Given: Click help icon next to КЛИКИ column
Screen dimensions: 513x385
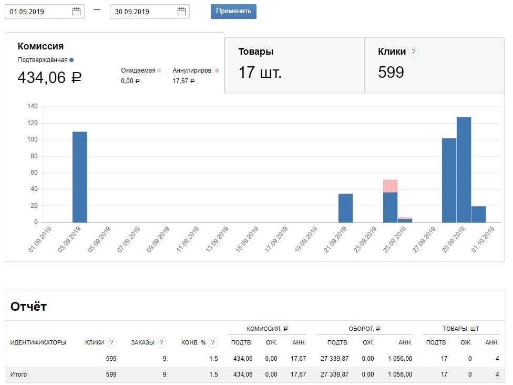Looking at the screenshot, I should pos(111,342).
